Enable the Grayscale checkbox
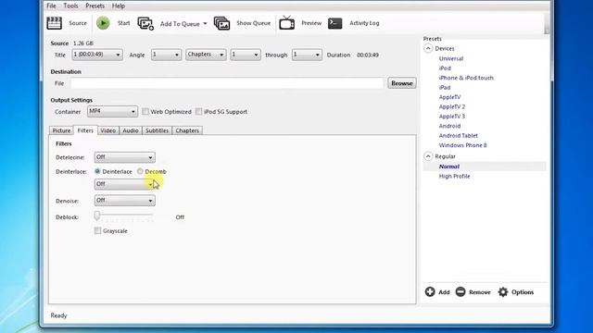 pos(97,230)
